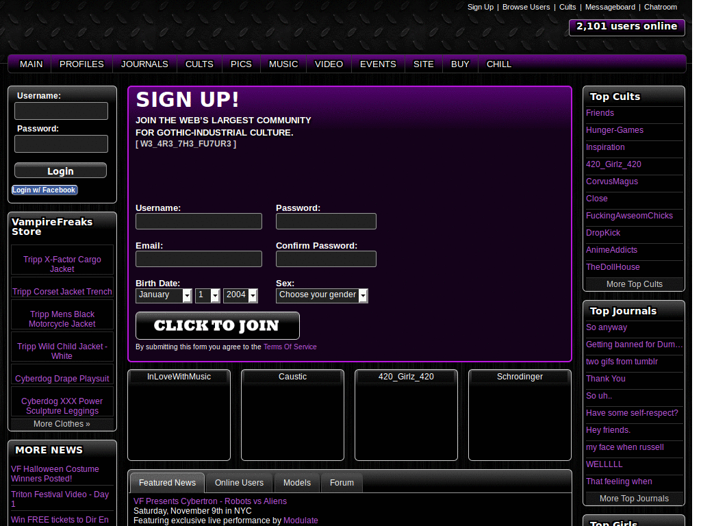Open the MUSIC navigation menu
701x526 pixels.
tap(283, 64)
